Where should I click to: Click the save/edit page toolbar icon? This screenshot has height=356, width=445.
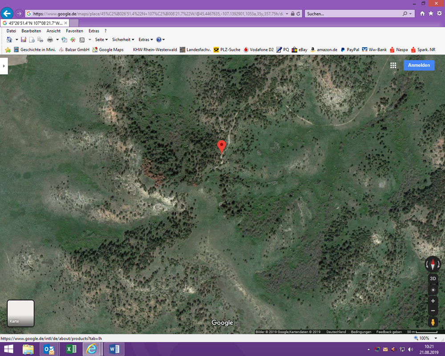point(24,40)
